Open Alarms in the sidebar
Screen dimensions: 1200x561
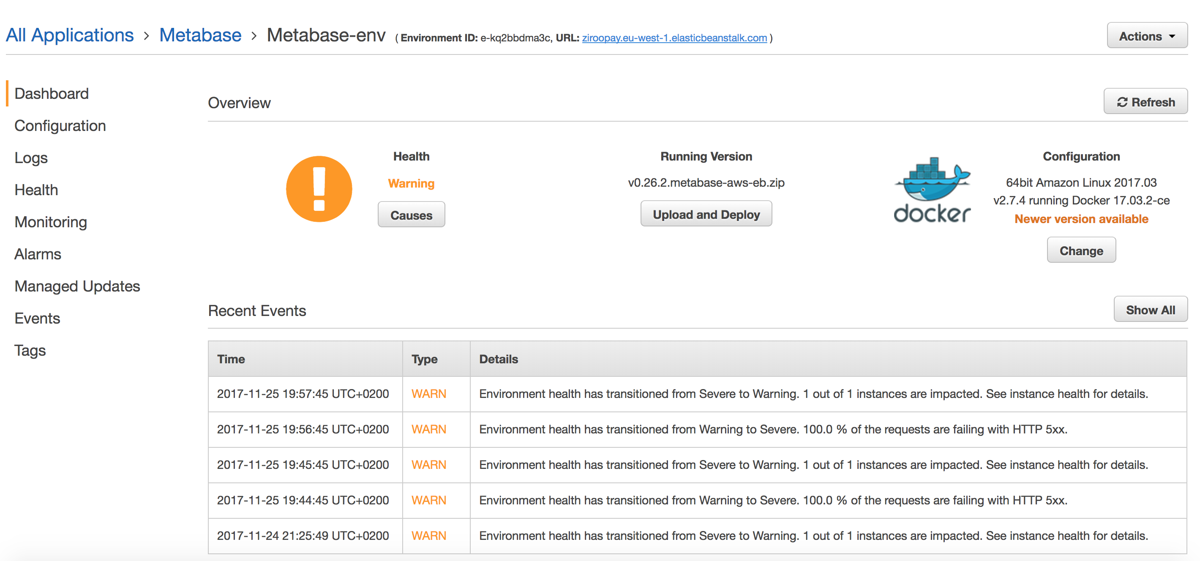[x=38, y=254]
